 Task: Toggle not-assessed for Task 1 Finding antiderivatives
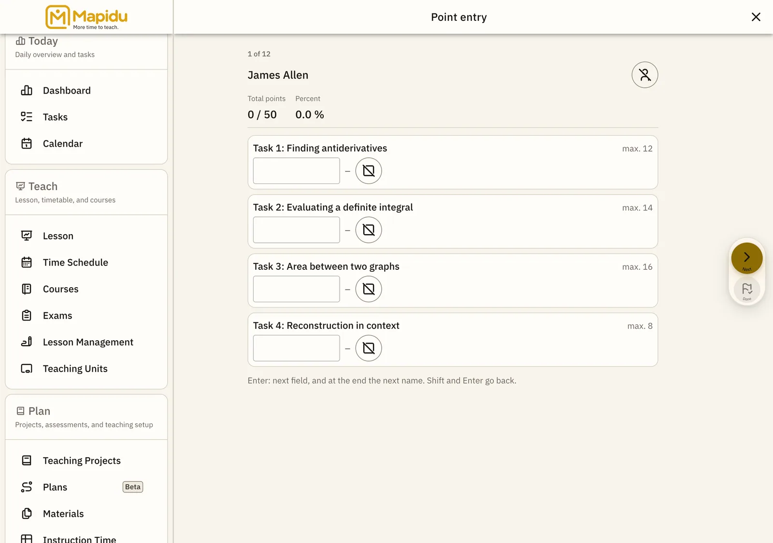tap(369, 171)
